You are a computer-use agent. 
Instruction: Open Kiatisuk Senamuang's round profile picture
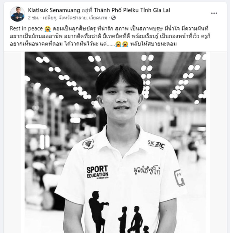17,14
